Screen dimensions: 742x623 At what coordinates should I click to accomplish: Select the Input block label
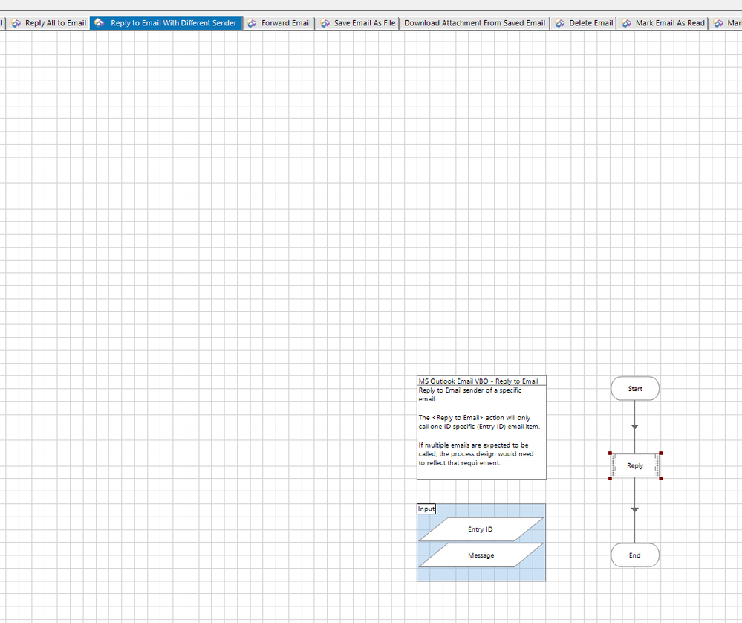tap(426, 509)
